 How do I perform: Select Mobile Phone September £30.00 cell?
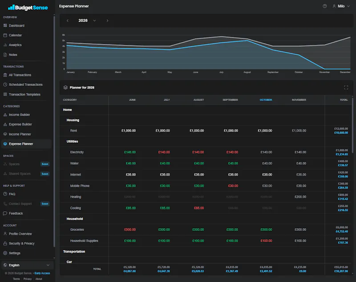point(233,186)
